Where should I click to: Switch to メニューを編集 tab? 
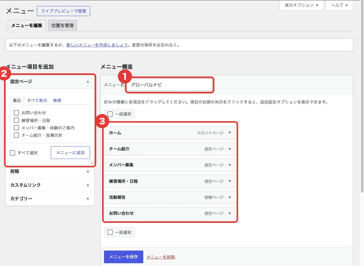click(27, 26)
